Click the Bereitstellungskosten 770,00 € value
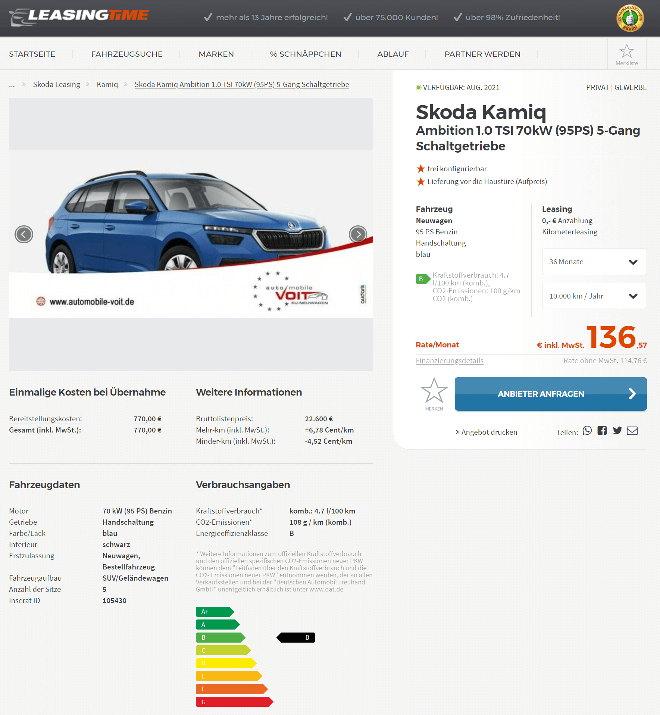Viewport: 660px width, 715px height. pos(148,419)
